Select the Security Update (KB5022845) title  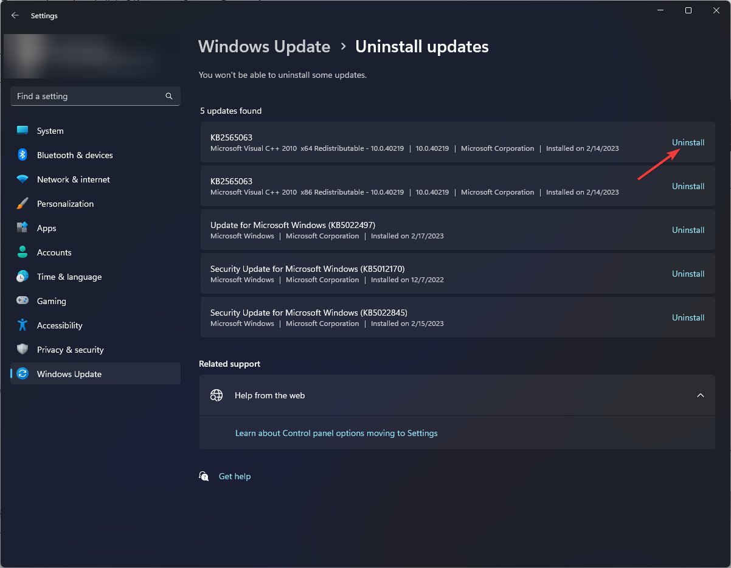309,313
